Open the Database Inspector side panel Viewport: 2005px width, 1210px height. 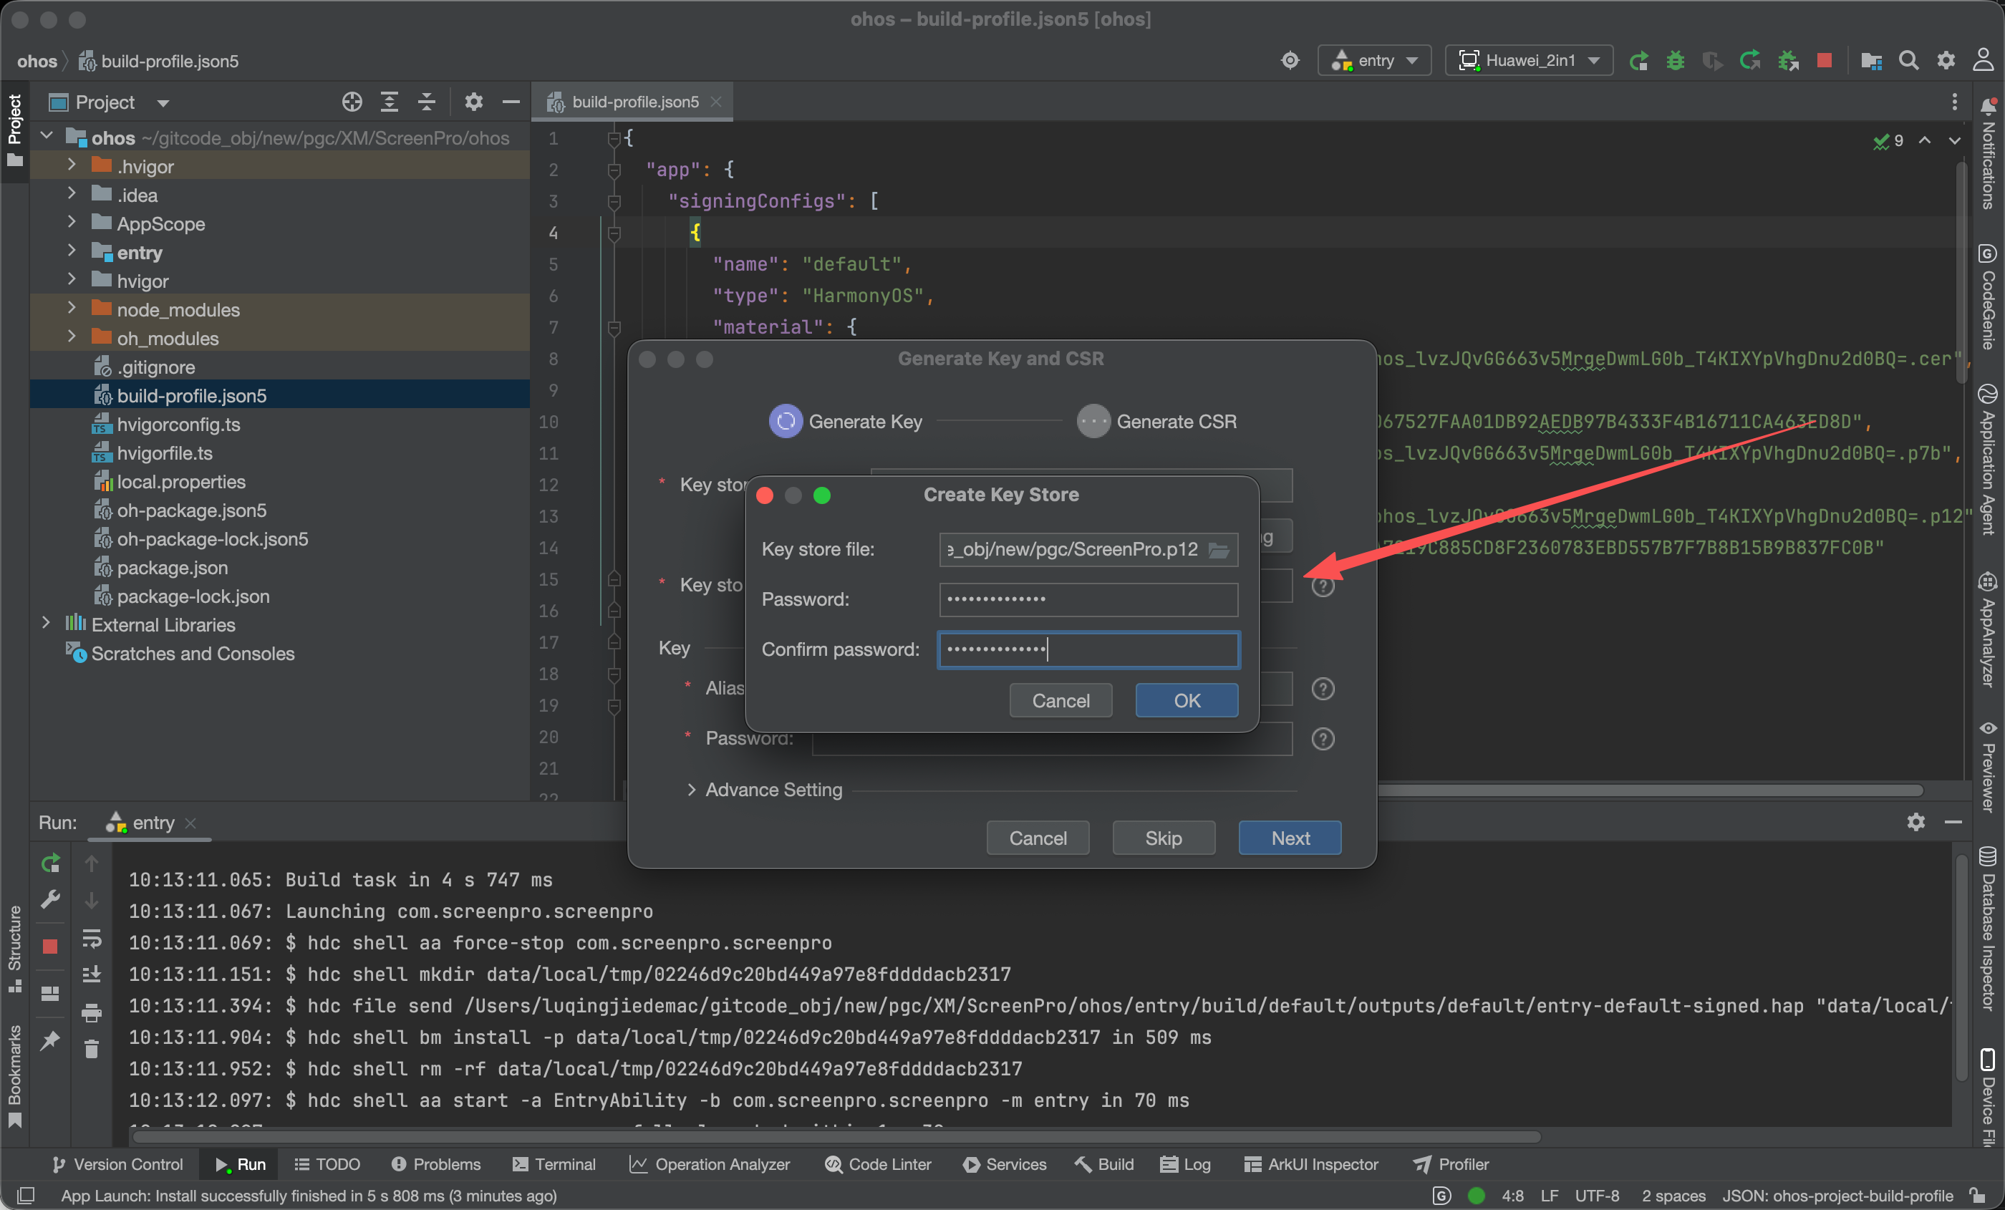coord(1988,929)
